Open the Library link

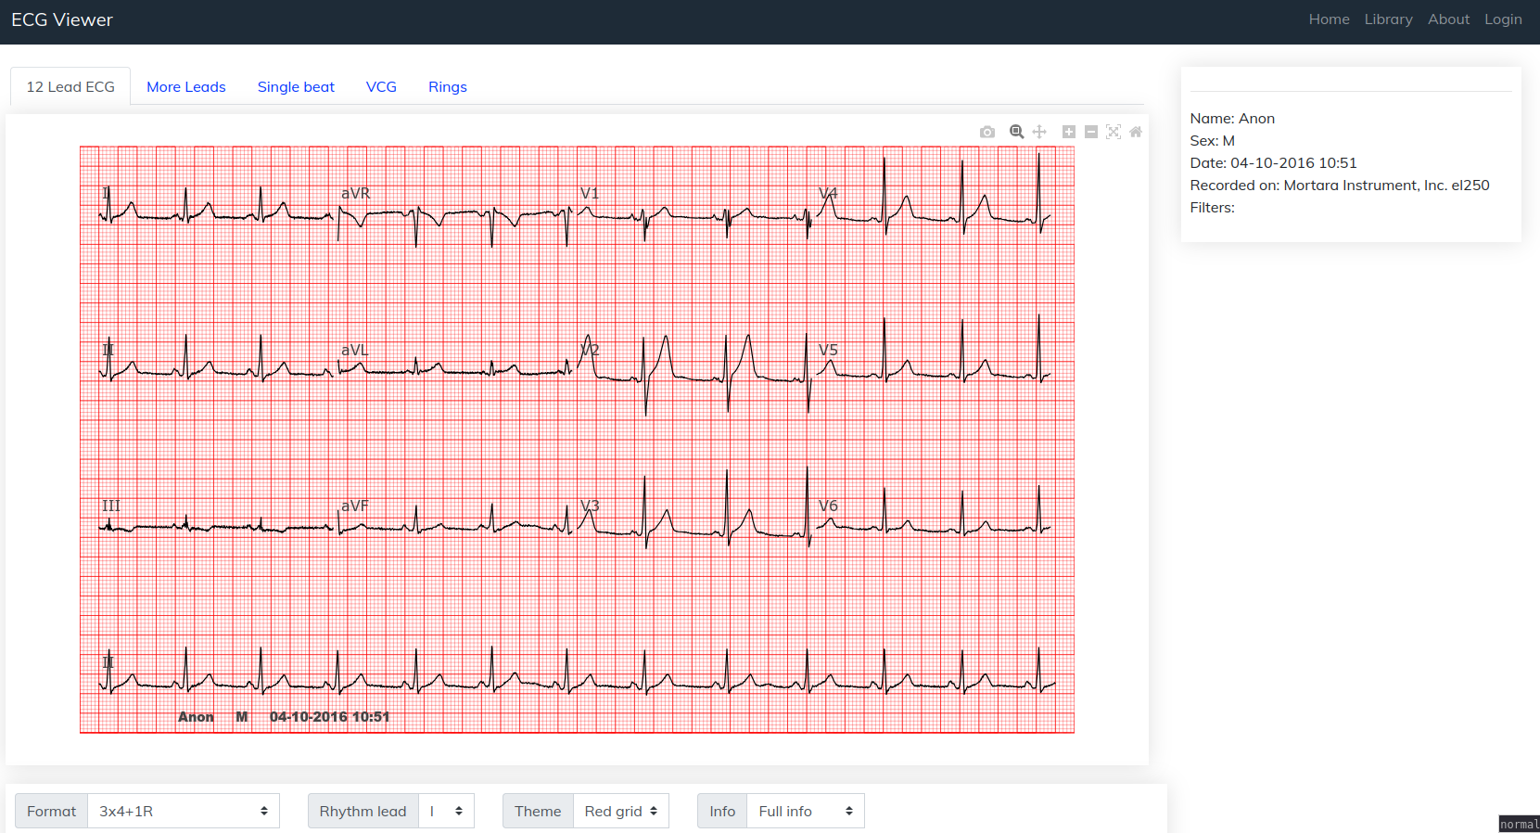pyautogui.click(x=1388, y=19)
